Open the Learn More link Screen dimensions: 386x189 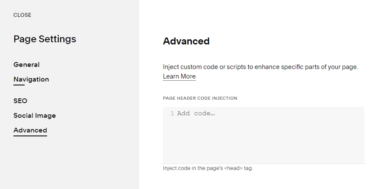click(x=179, y=76)
